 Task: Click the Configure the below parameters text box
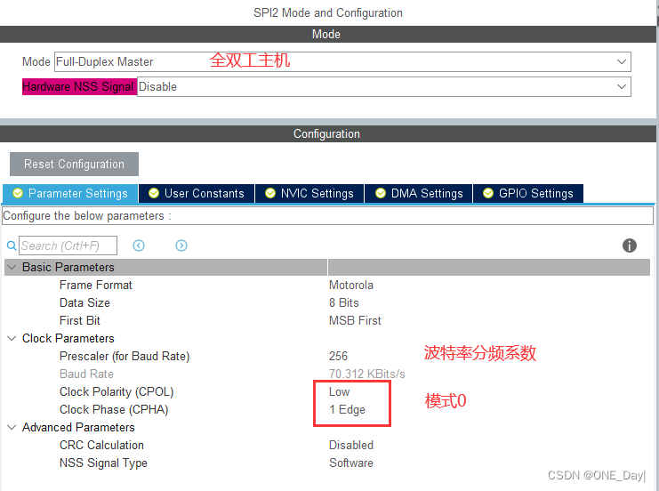(x=327, y=215)
